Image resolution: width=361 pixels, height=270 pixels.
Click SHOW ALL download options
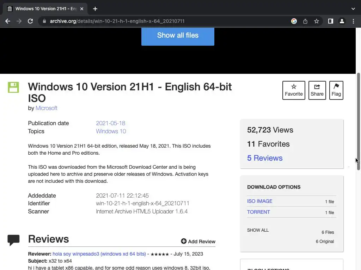click(x=258, y=230)
